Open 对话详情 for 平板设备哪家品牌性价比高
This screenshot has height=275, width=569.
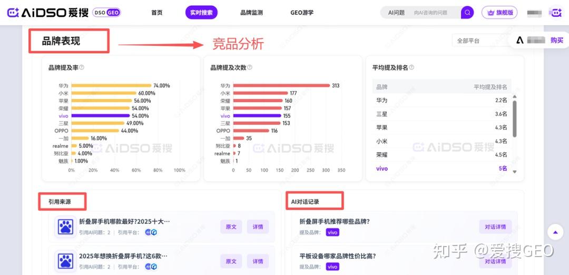[x=495, y=261]
